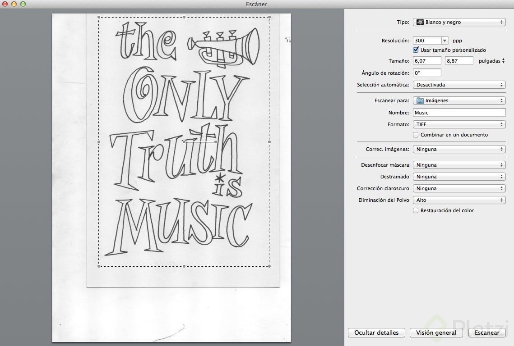
Task: Open the Destramado dropdown
Action: 459,177
